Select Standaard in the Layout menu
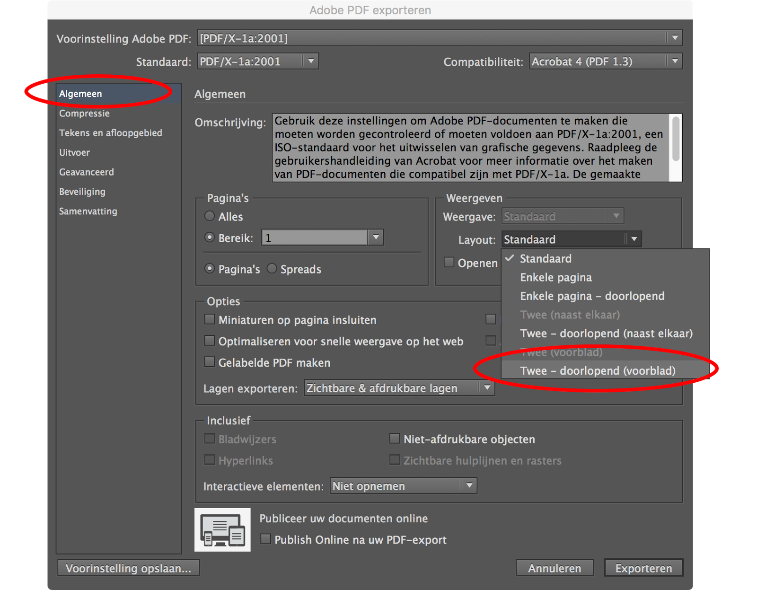Image resolution: width=757 pixels, height=590 pixels. click(x=605, y=259)
